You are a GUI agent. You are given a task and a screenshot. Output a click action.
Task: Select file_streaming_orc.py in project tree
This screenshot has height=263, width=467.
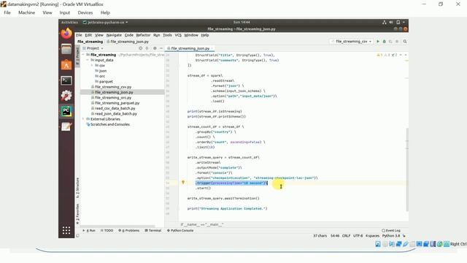(113, 97)
